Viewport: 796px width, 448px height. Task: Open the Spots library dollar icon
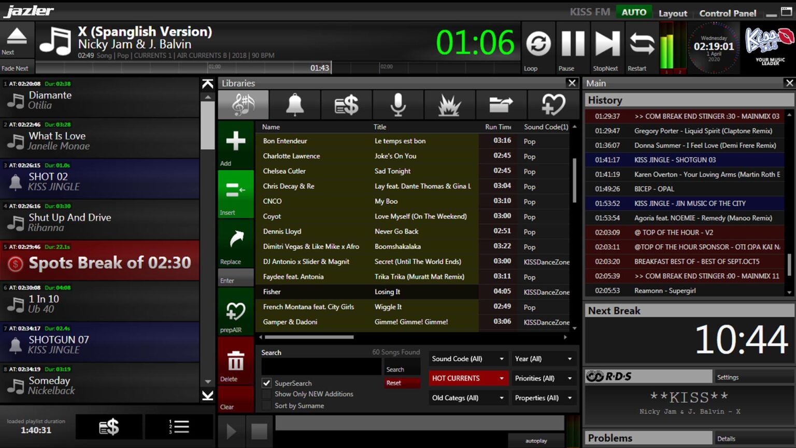(346, 104)
